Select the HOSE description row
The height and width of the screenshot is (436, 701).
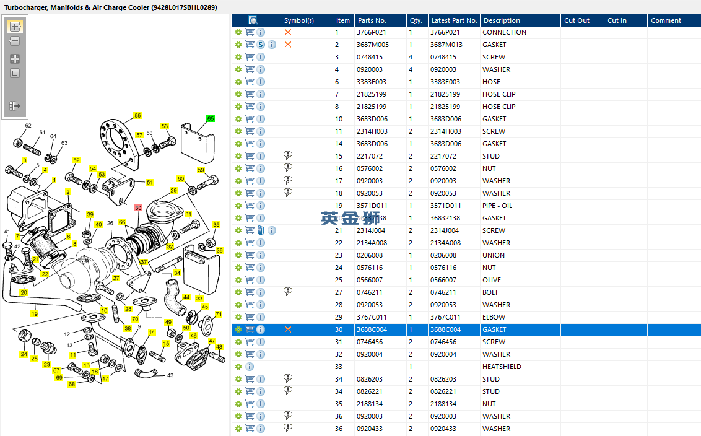(x=491, y=82)
